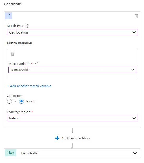Click the chevron arrow on RemoteAddr field
Screen dimensions: 144x163
pyautogui.click(x=132, y=70)
